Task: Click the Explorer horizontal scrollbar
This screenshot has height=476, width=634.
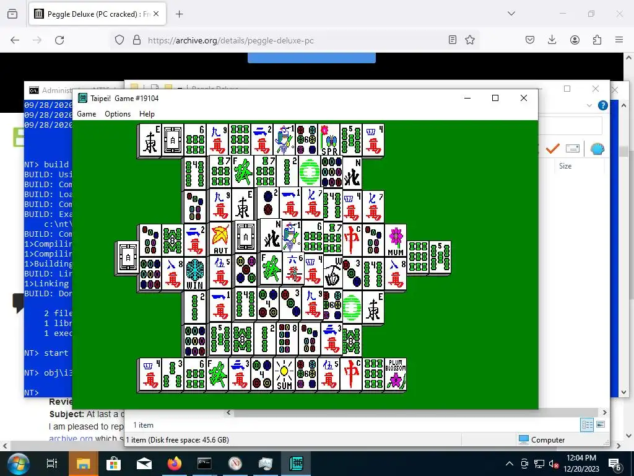Action: (x=415, y=412)
